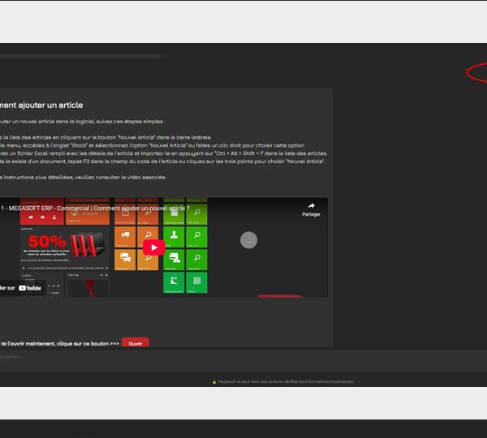Open the video title link MEGASOFT ERP Commercial
This screenshot has width=487, height=438.
pos(95,208)
